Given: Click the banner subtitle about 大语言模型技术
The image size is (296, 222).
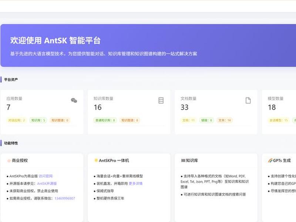Looking at the screenshot, I should click(104, 54).
